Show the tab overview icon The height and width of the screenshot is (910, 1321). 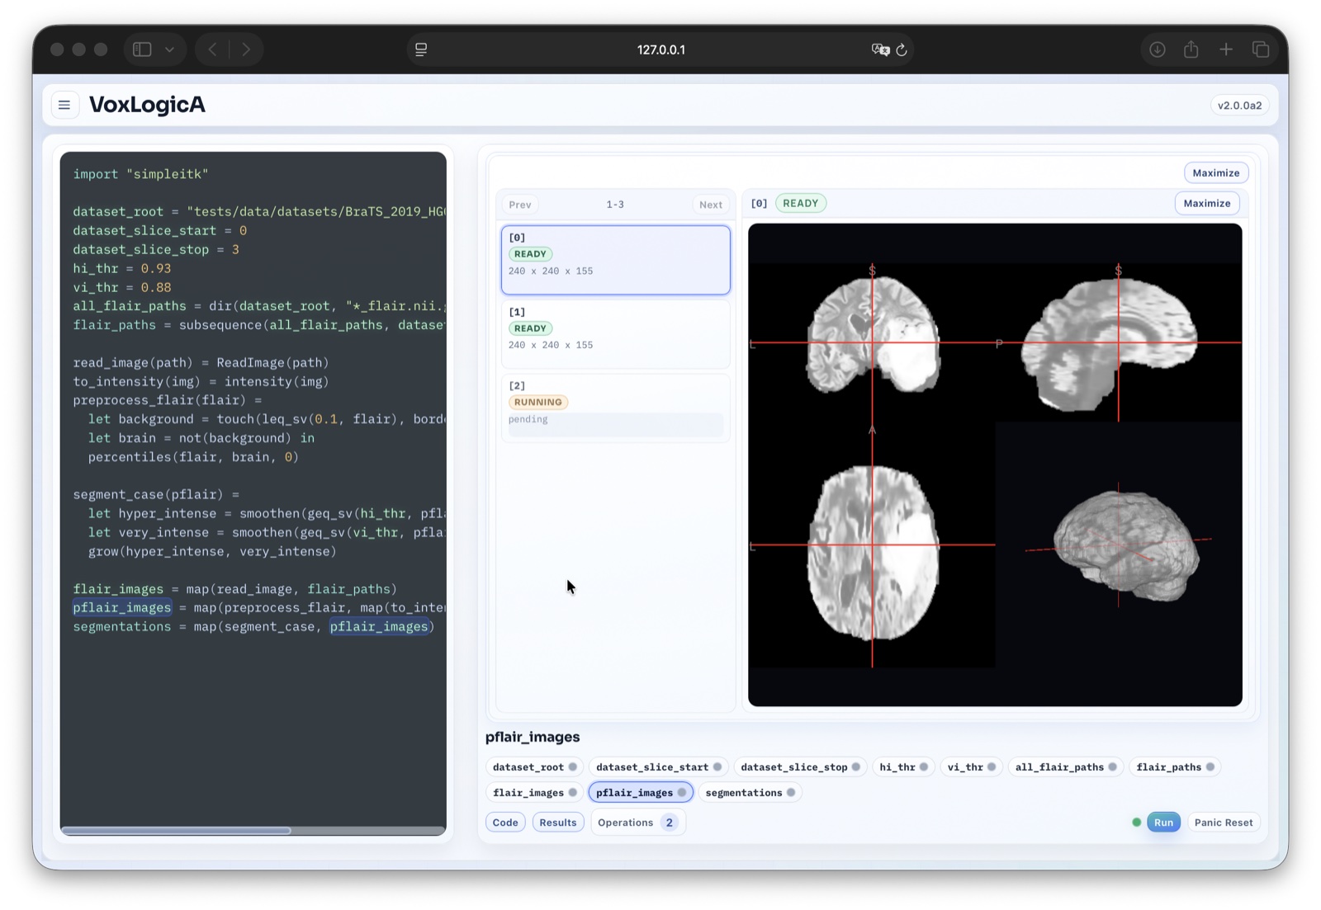[x=1261, y=50]
